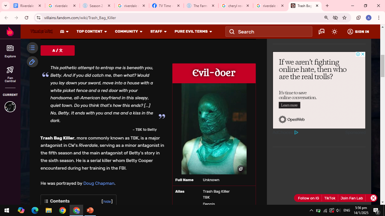Click the ad info icon
385x216 pixels.
coord(358,54)
